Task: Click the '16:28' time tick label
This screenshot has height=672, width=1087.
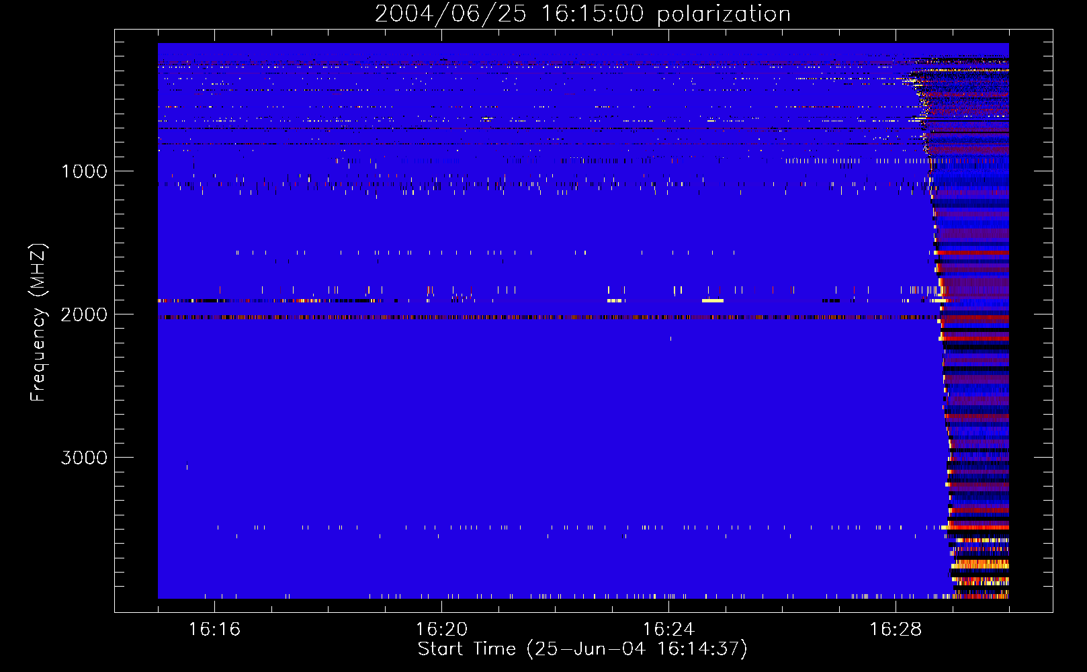Action: pos(896,630)
